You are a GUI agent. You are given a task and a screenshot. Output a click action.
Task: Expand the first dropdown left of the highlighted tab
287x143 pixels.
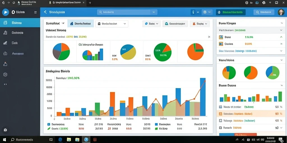click(55, 23)
